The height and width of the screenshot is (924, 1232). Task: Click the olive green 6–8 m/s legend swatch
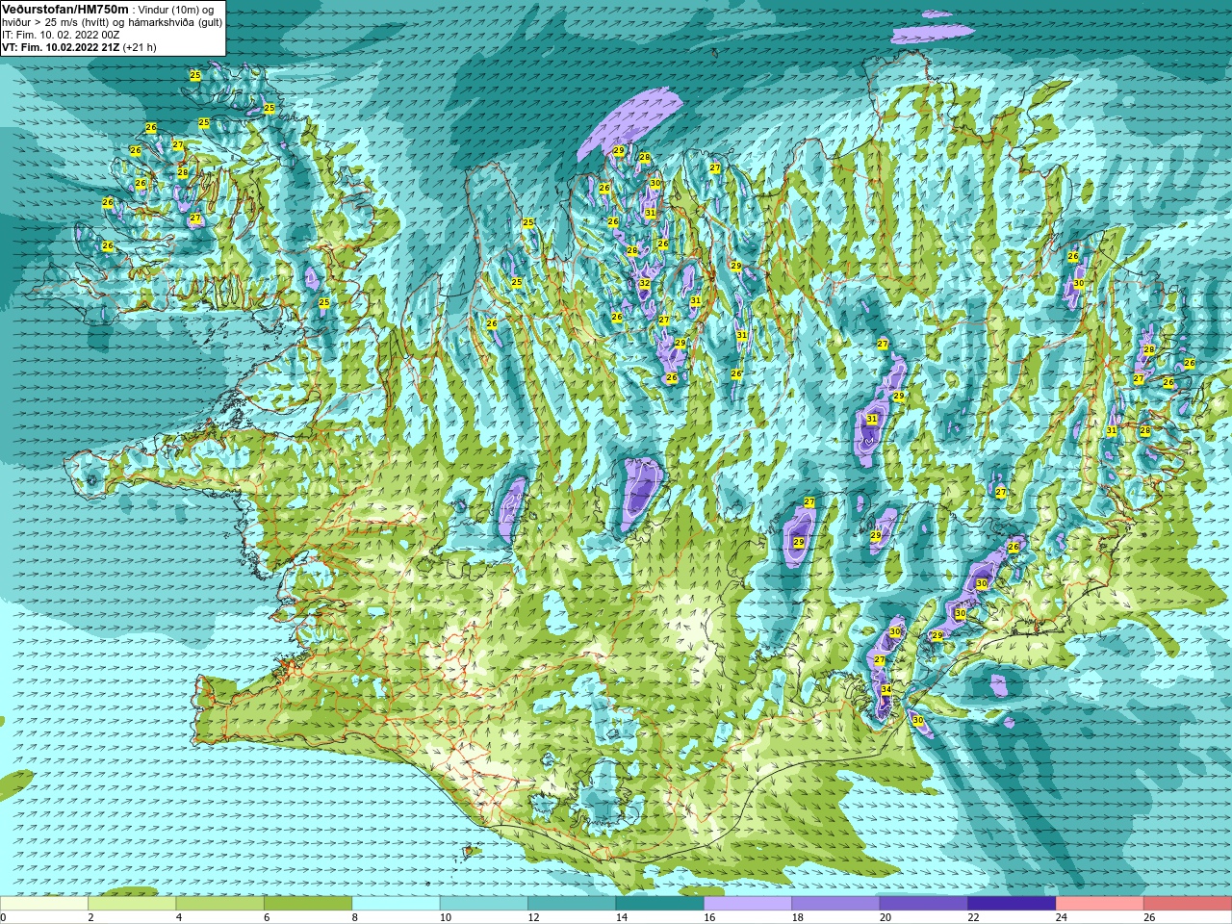(308, 904)
